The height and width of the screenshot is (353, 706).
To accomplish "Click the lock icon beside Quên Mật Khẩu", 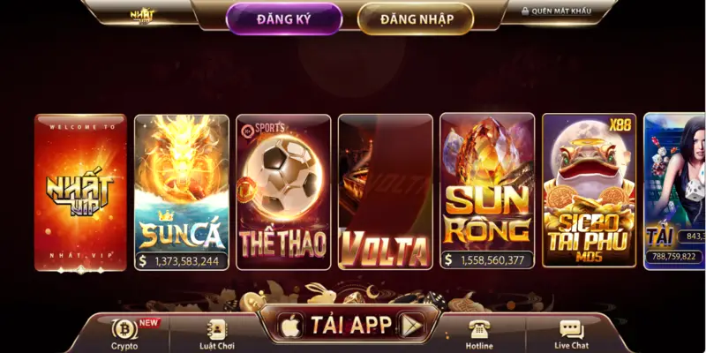I will [525, 11].
